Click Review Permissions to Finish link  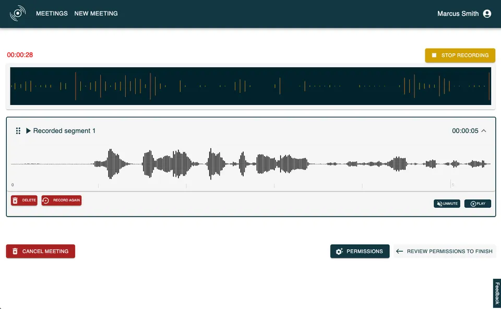445,252
